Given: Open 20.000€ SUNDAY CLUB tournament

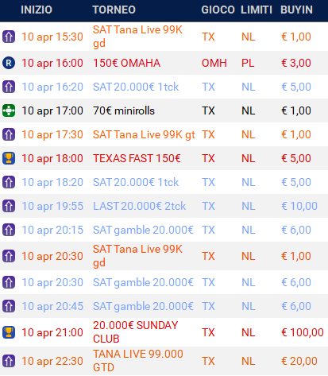Looking at the screenshot, I should point(135,332).
